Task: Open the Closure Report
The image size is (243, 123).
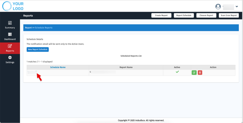Action: coord(206,15)
